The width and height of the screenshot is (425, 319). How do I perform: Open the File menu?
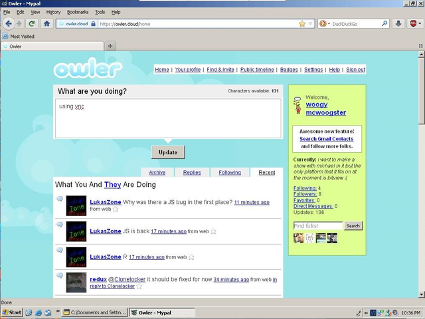coord(7,12)
